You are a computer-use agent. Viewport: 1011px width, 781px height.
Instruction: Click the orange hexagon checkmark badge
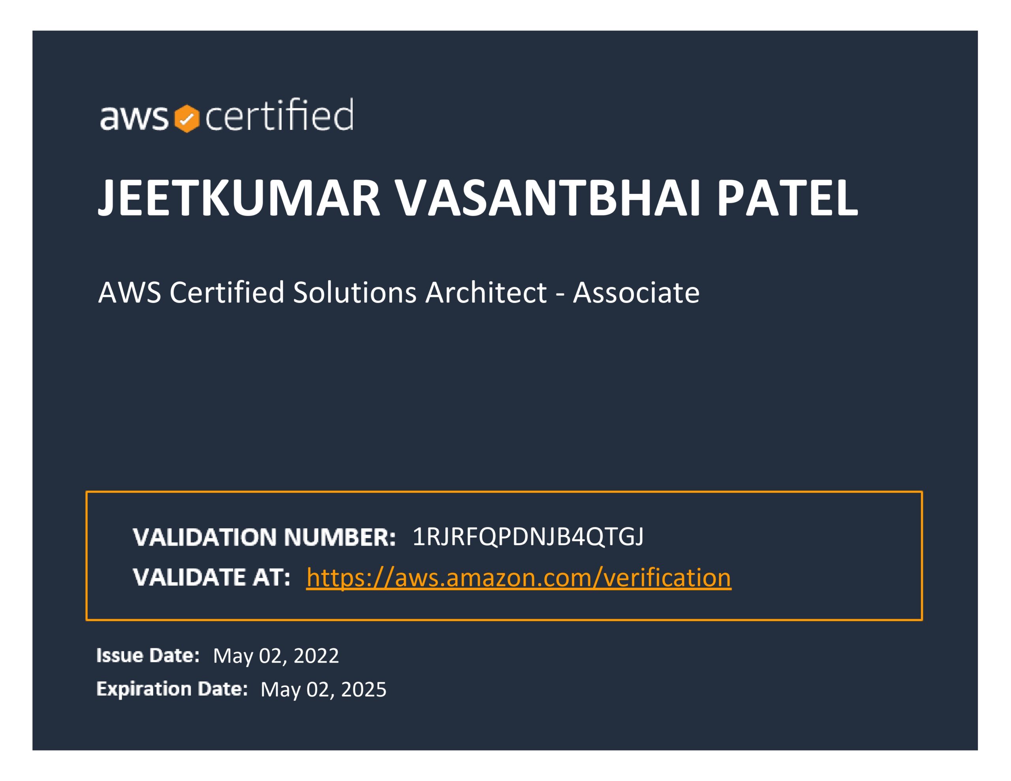[186, 118]
